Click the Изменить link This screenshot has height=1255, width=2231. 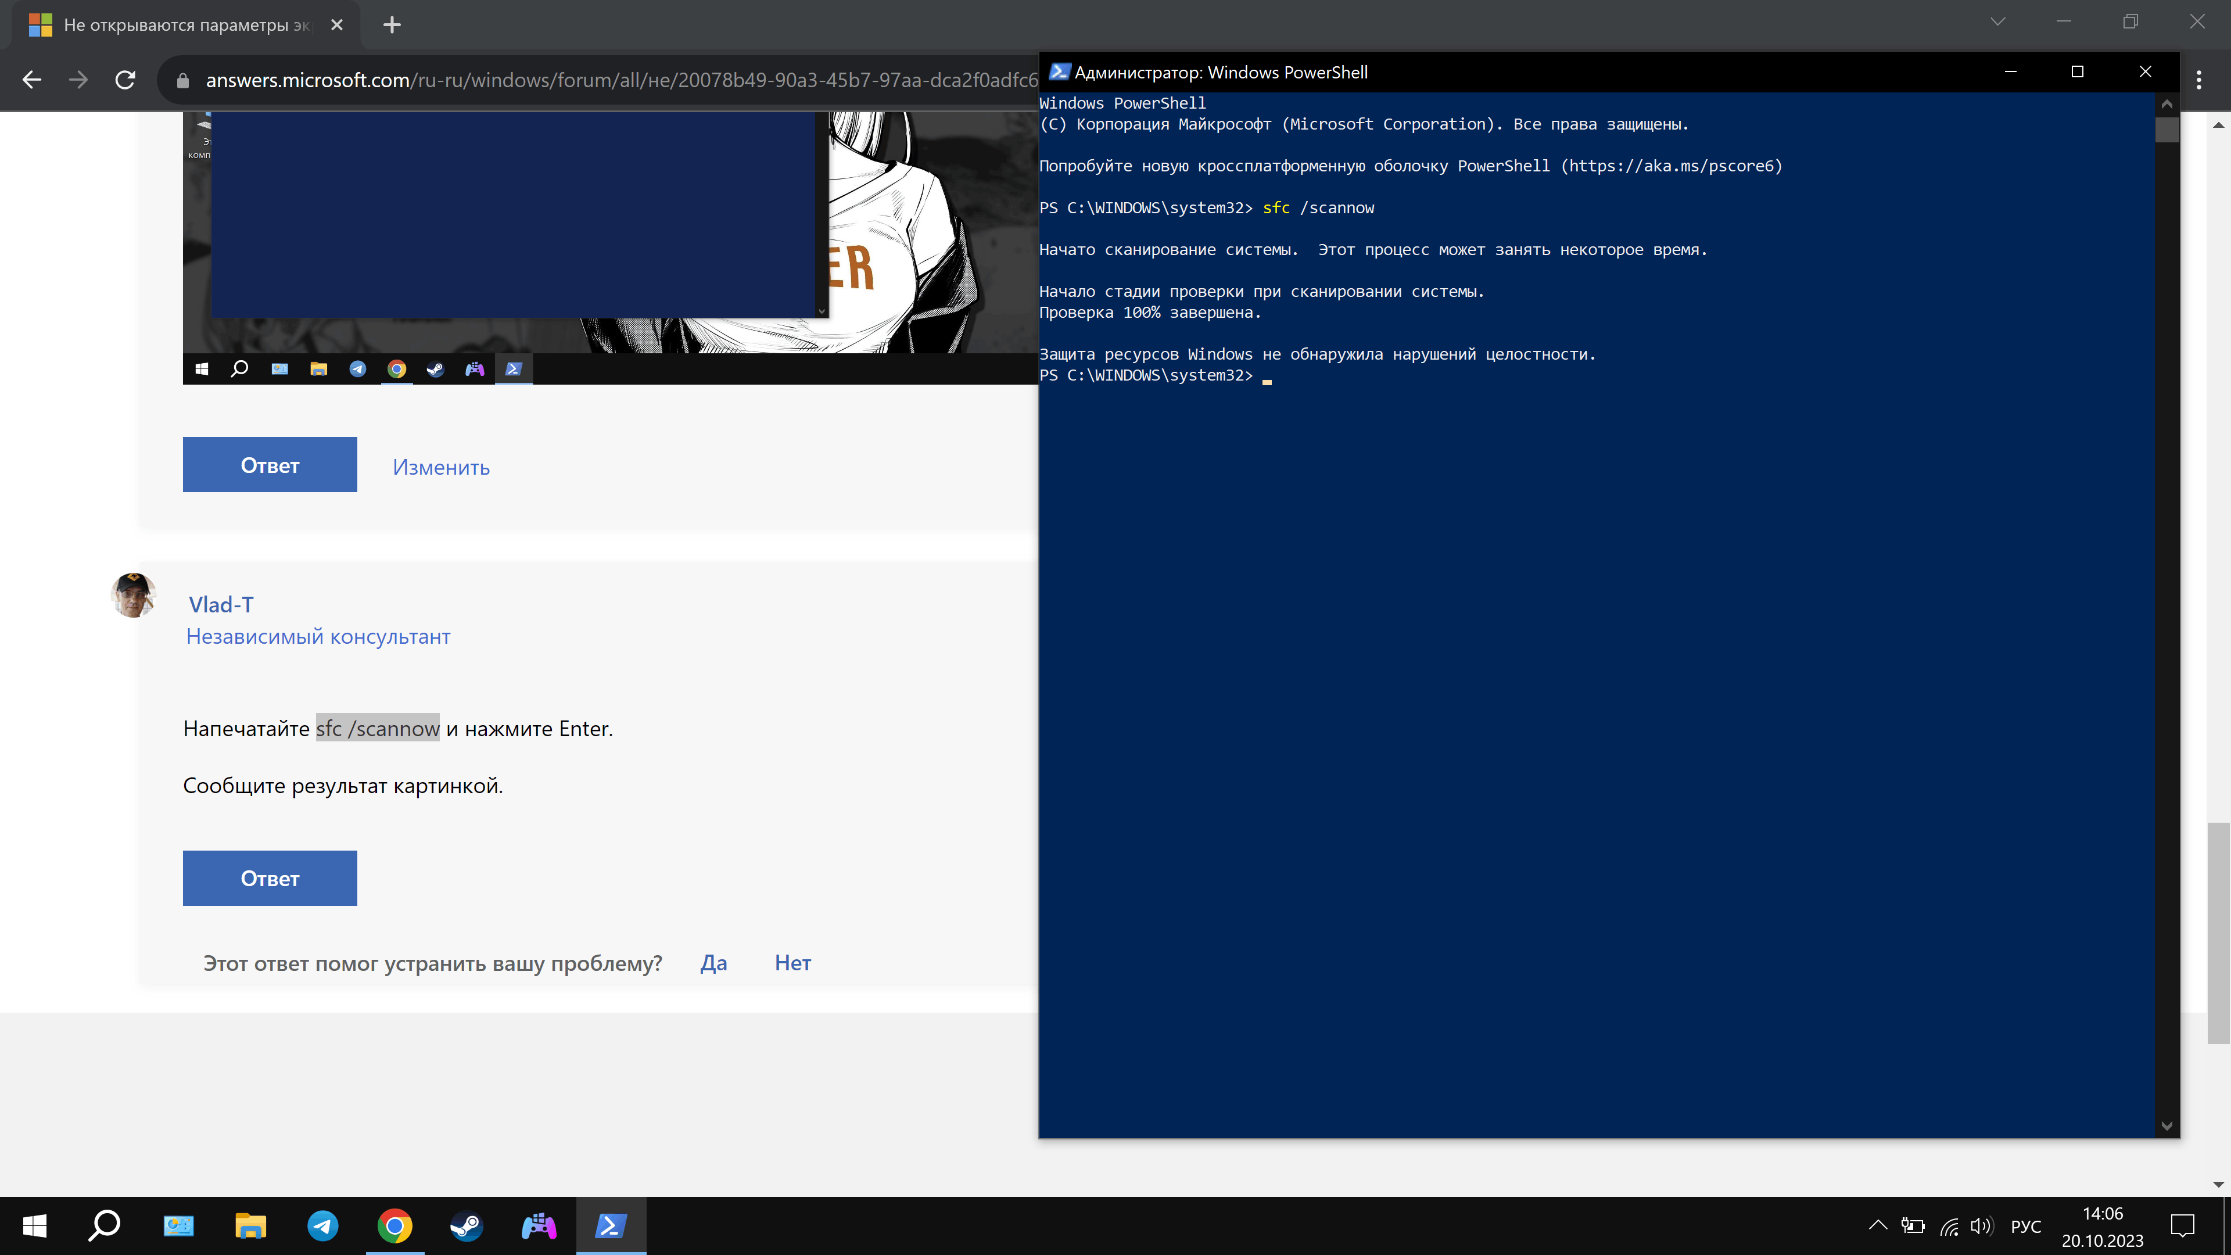441,467
